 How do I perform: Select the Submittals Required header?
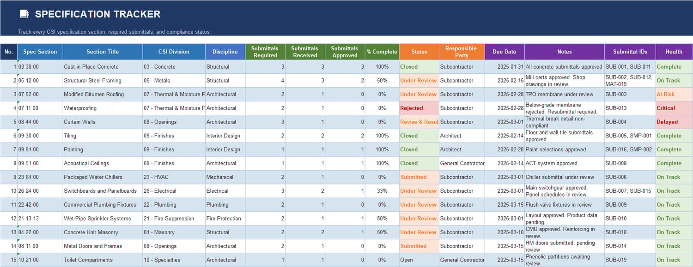(265, 52)
